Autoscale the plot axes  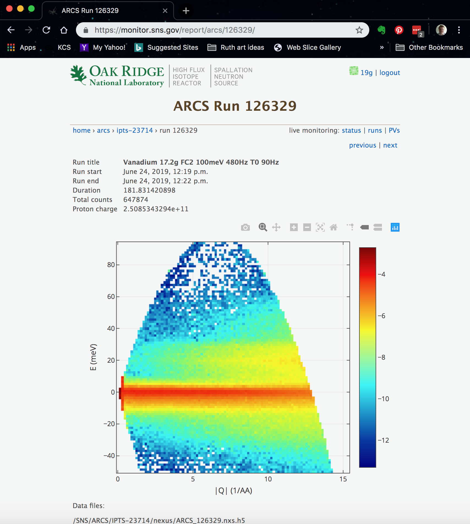[320, 228]
